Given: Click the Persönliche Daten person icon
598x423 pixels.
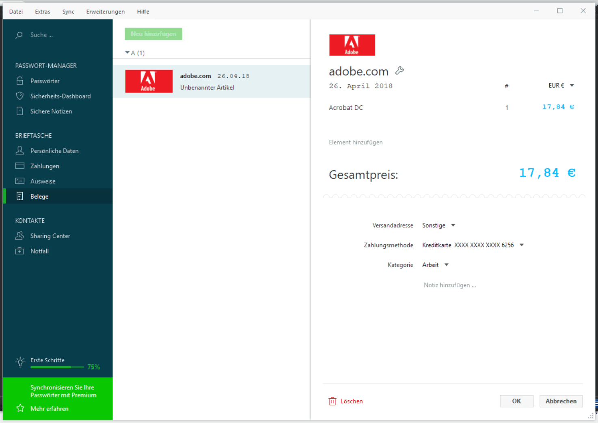Looking at the screenshot, I should point(19,150).
